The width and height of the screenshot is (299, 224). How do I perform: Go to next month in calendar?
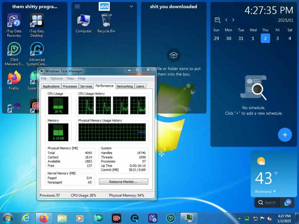233,20
